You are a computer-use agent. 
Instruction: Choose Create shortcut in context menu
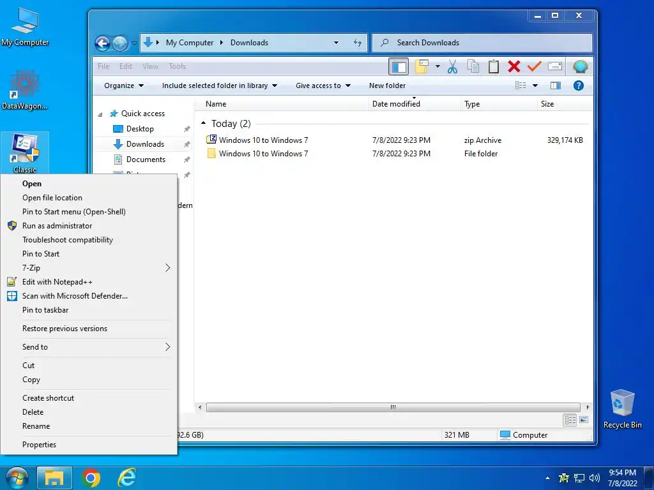89,398
